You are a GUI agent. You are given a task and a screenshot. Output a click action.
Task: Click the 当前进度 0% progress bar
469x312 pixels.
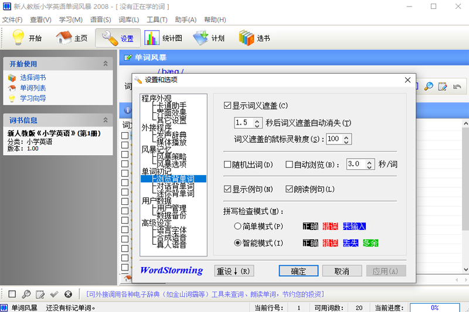434,307
